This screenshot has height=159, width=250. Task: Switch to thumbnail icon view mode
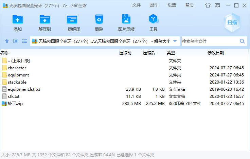[16, 41]
